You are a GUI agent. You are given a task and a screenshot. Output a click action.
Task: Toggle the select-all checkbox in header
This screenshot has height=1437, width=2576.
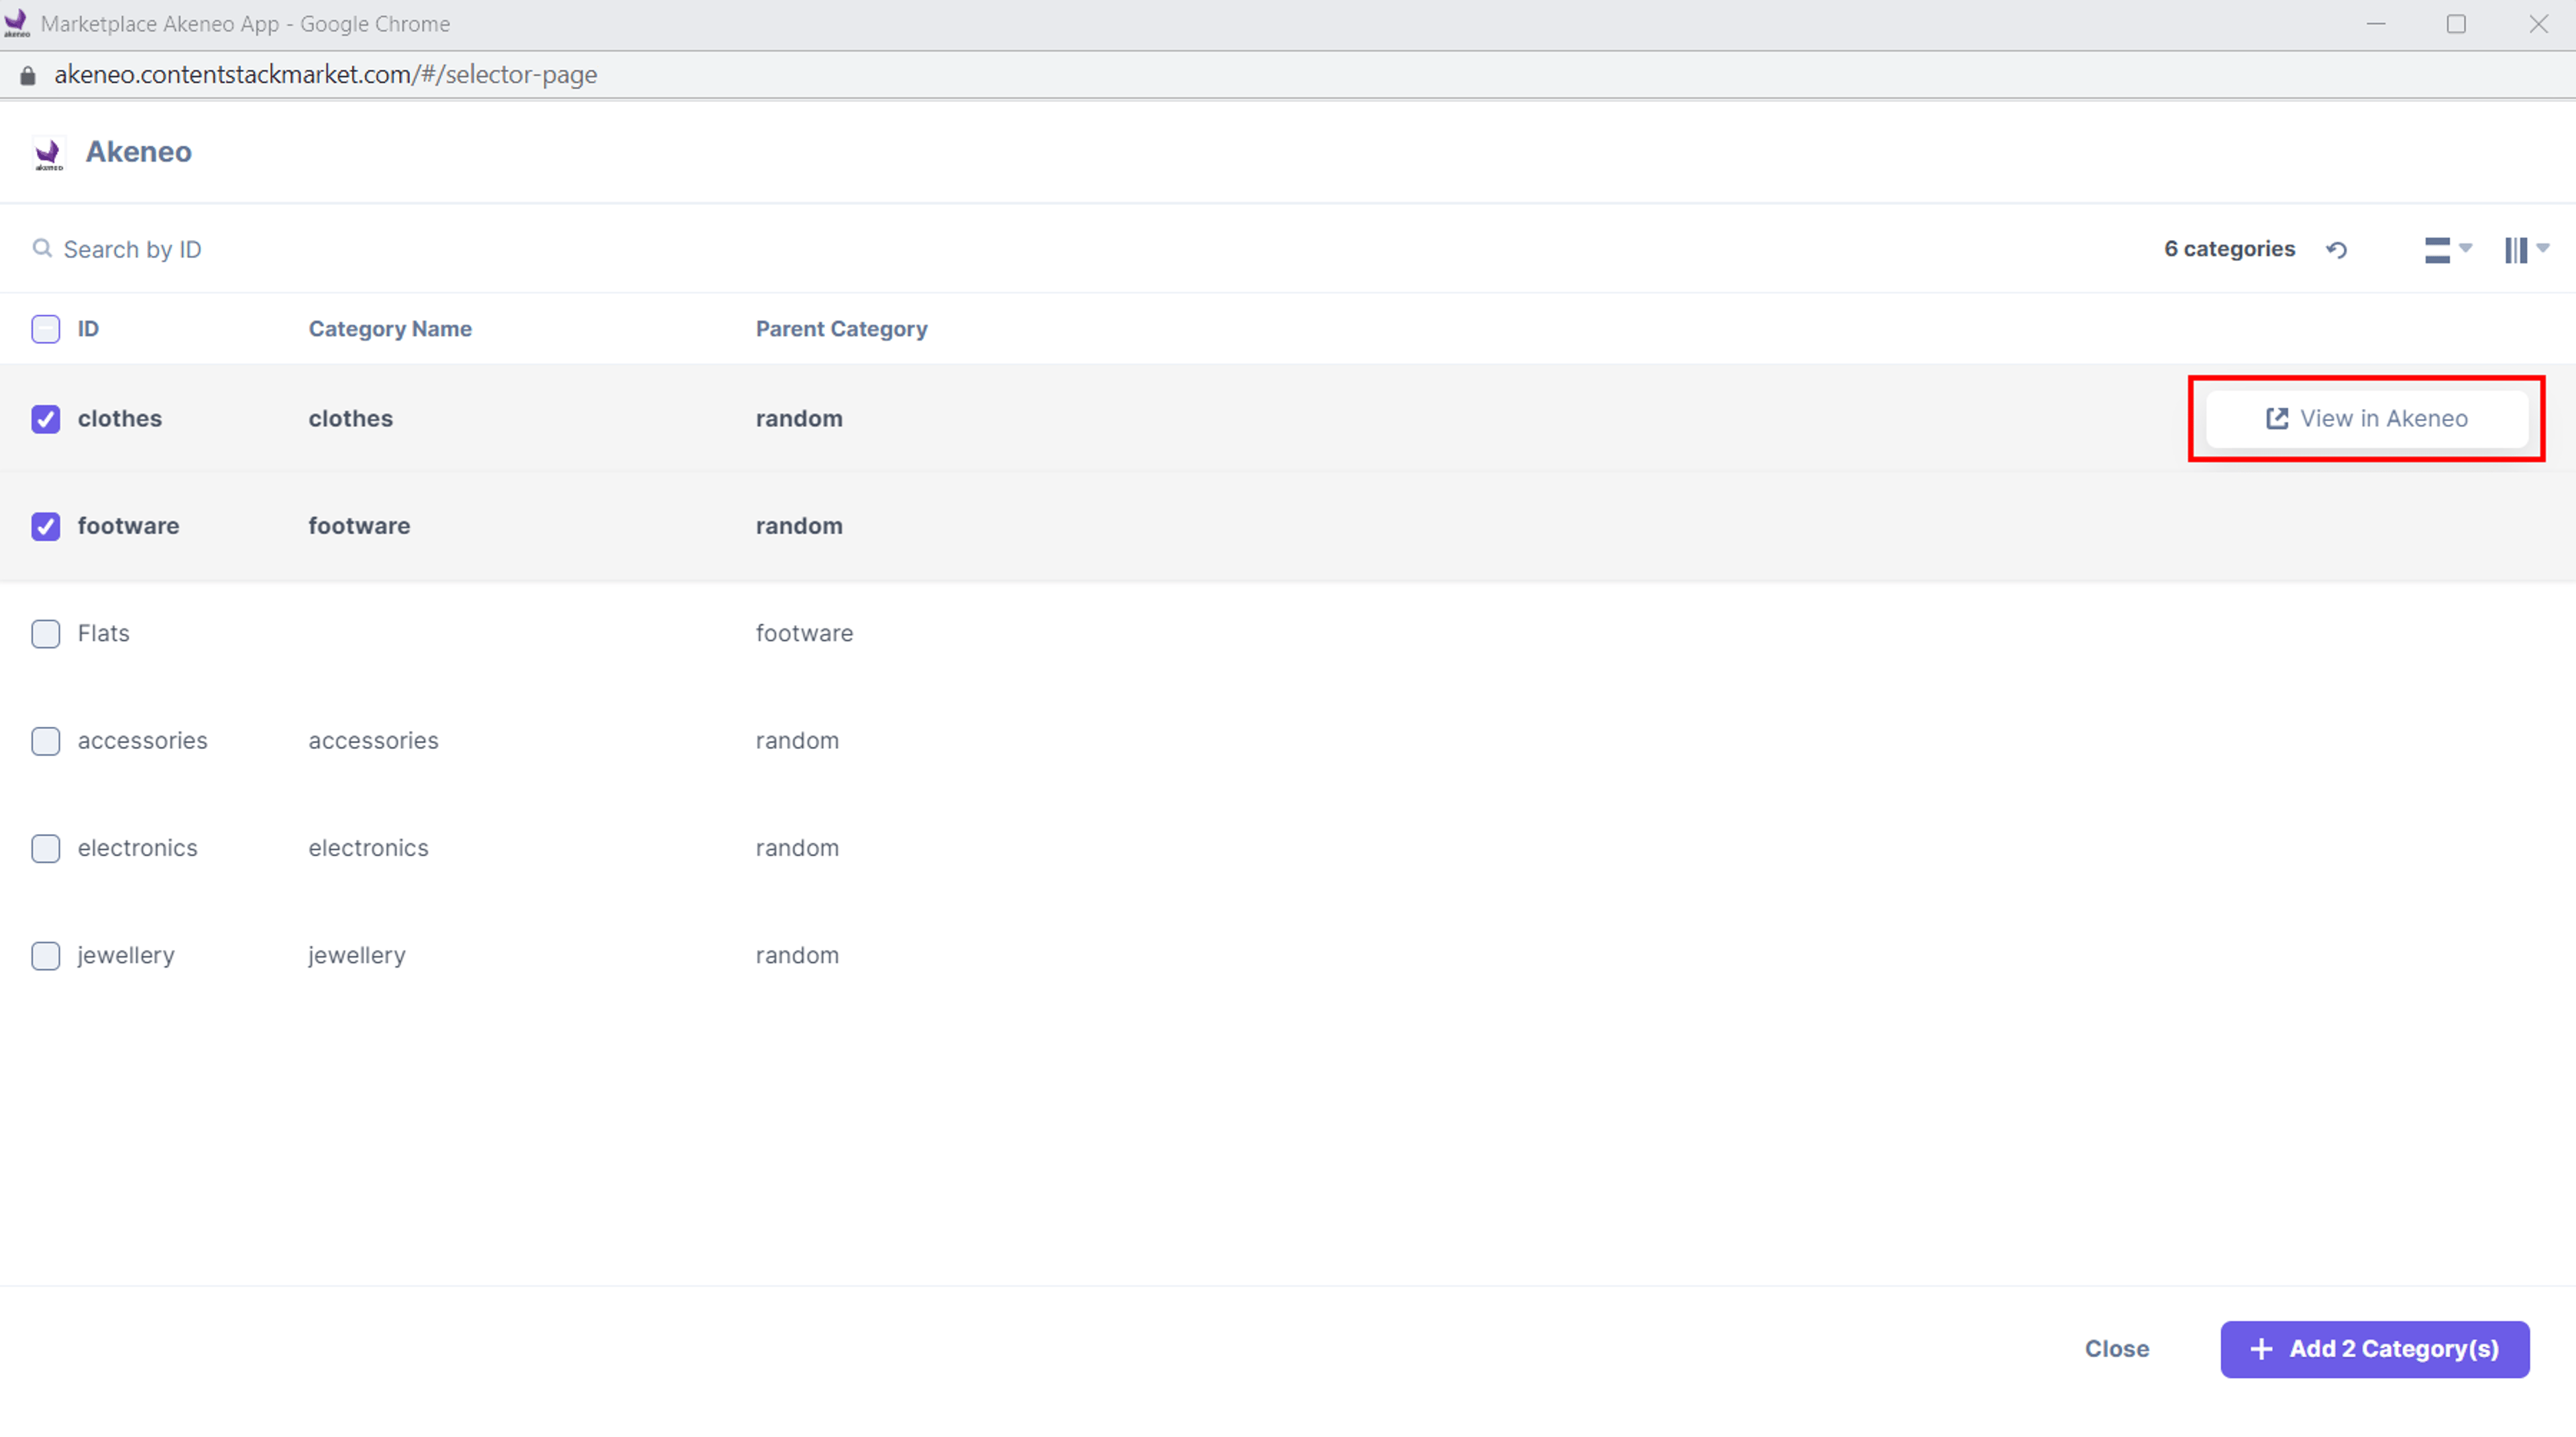pyautogui.click(x=46, y=329)
